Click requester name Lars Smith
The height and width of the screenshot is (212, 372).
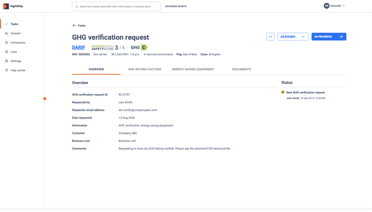pyautogui.click(x=125, y=102)
